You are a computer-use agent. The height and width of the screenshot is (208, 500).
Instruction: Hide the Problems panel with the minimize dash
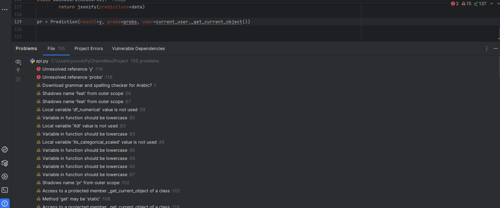495,48
